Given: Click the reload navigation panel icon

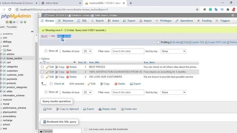Looking at the screenshot, I should click(25, 22).
